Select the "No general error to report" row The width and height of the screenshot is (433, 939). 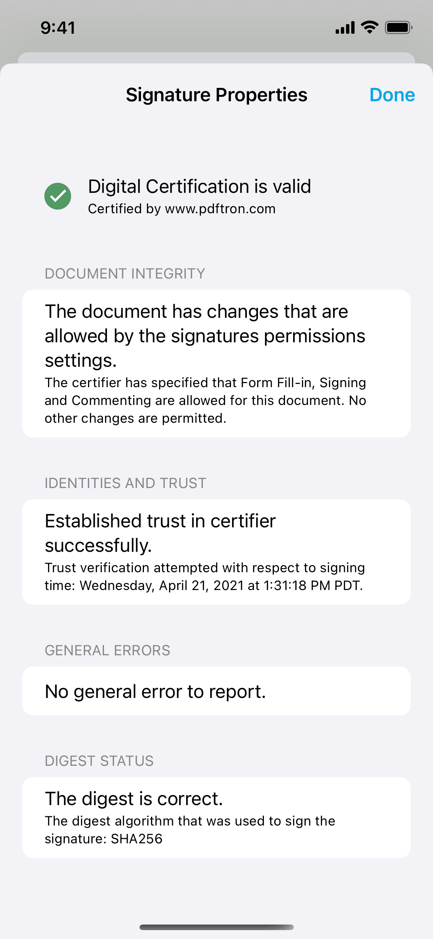click(x=216, y=691)
